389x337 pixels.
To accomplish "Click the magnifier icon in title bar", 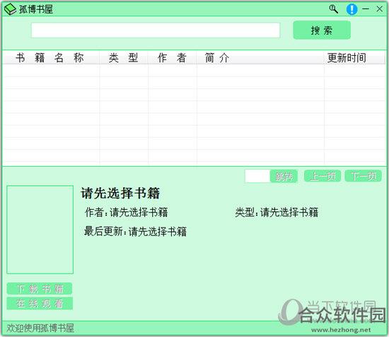I will pos(333,9).
